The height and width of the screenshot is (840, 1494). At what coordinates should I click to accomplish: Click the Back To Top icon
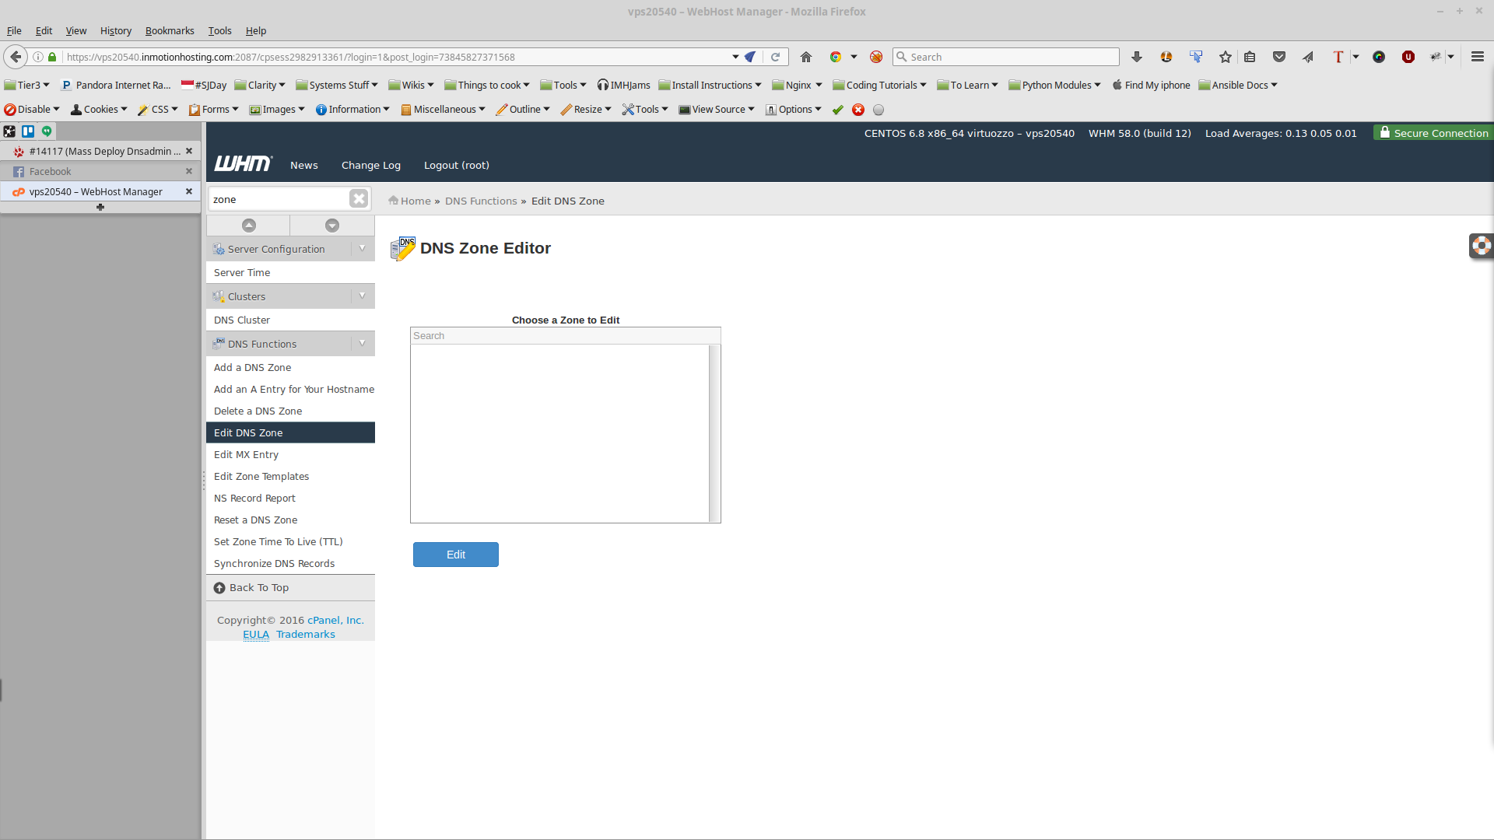point(219,588)
